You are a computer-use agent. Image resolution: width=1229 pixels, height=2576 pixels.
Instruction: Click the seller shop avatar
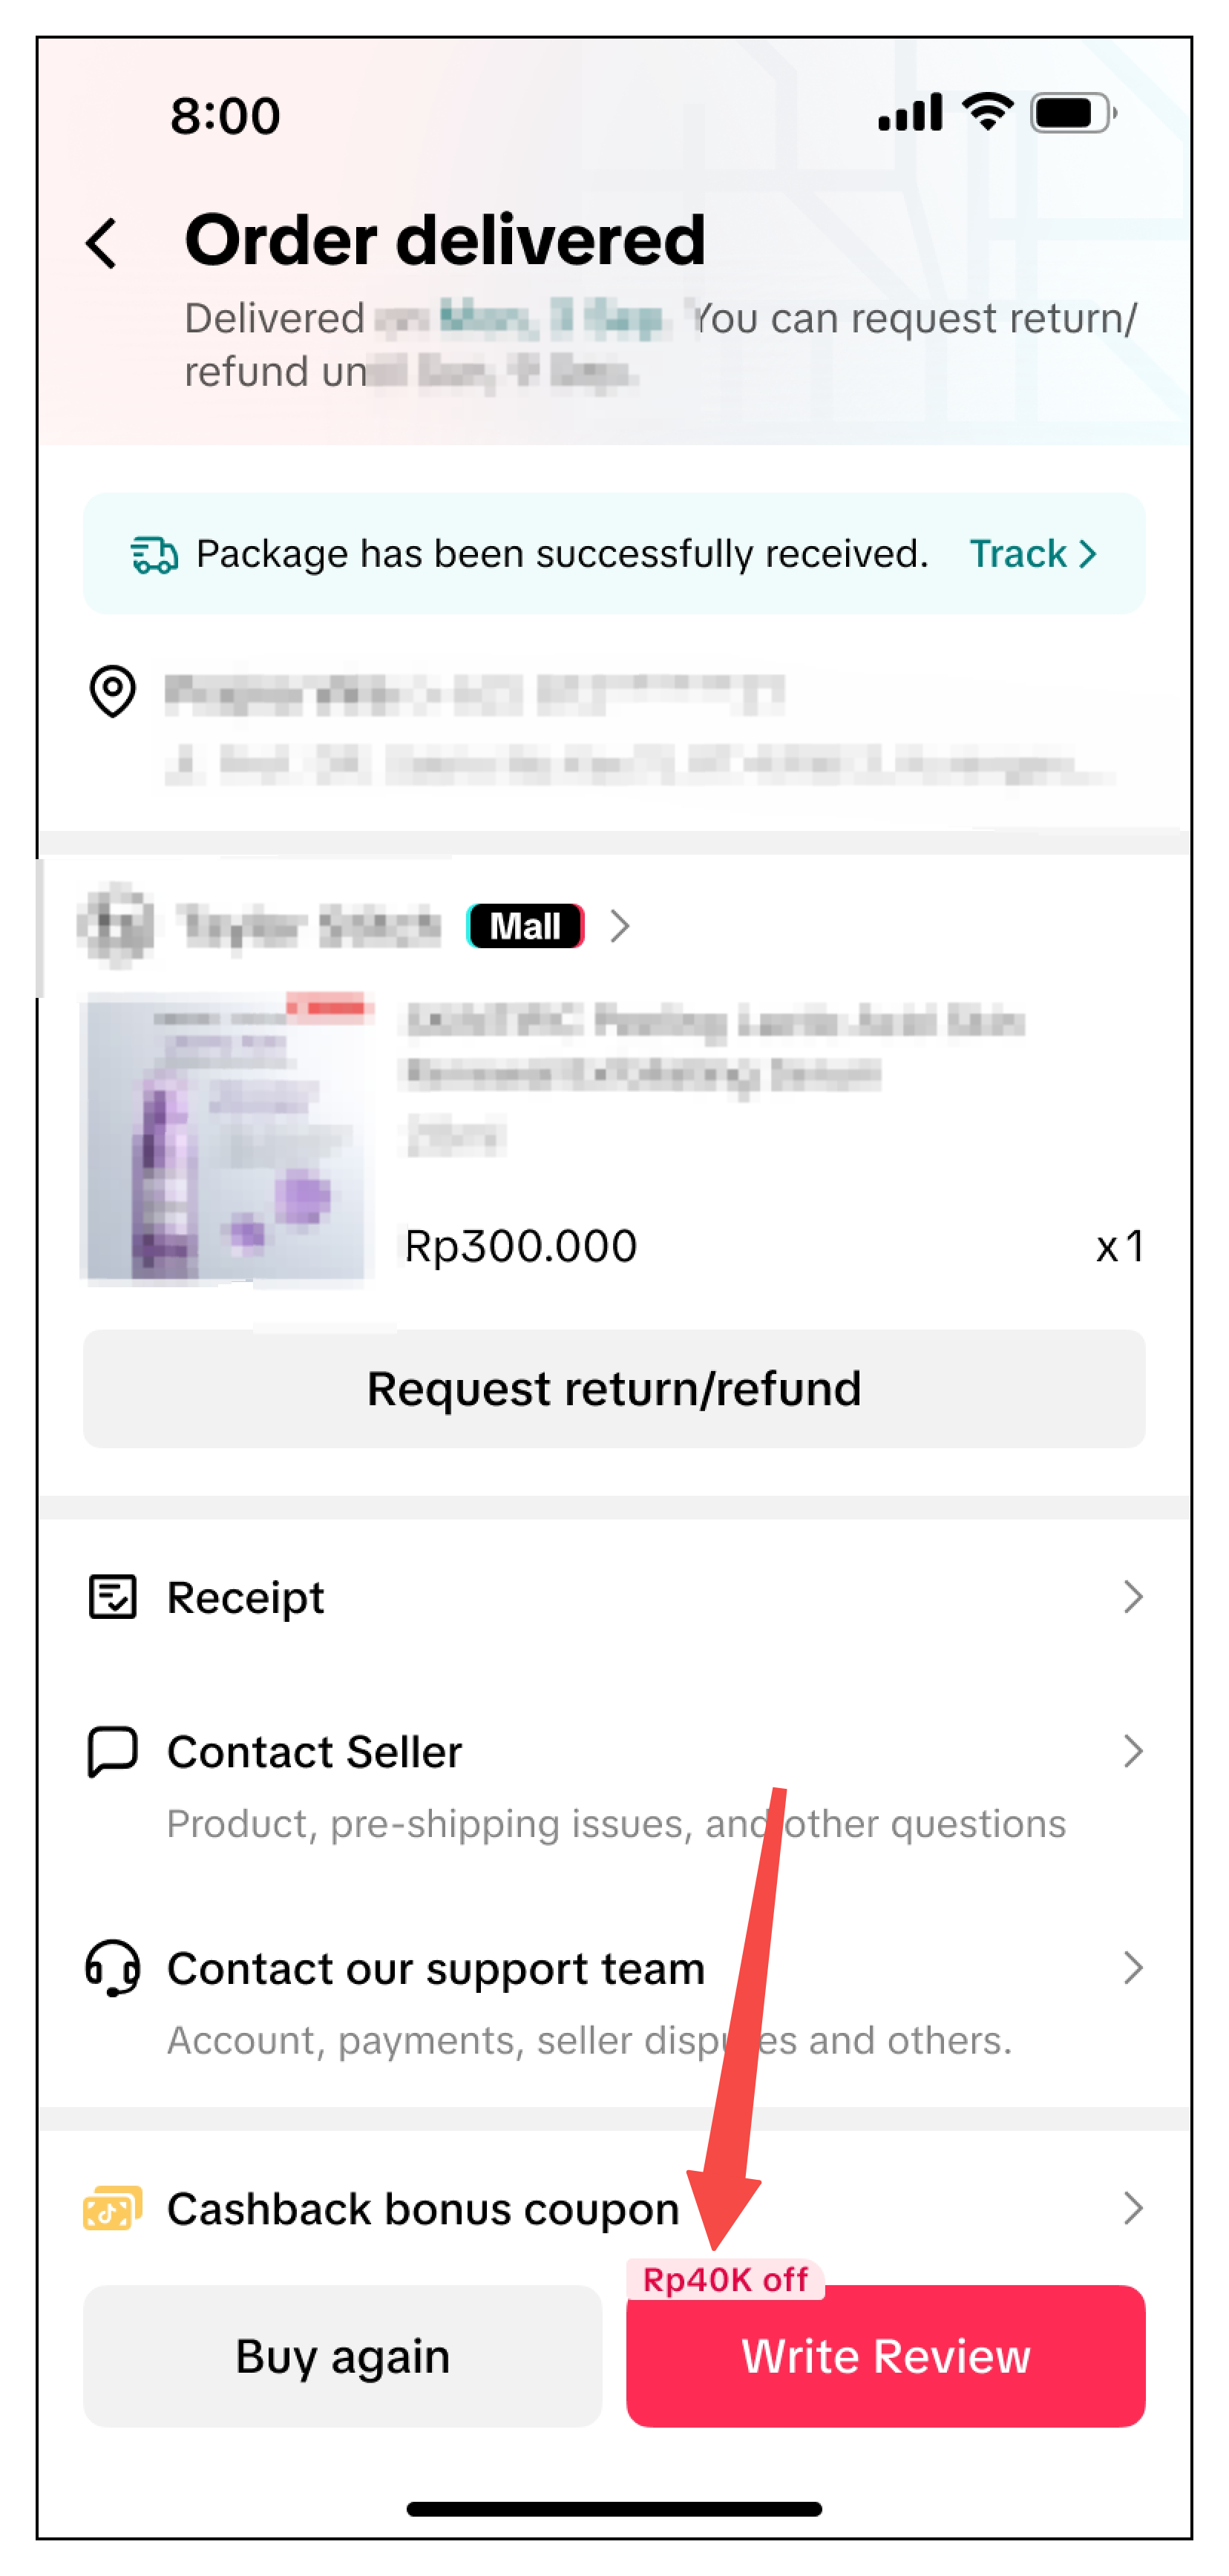coord(116,925)
